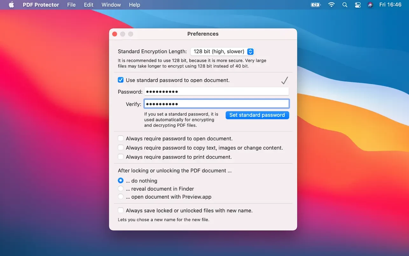
Task: Open the Window menu
Action: pos(111,5)
